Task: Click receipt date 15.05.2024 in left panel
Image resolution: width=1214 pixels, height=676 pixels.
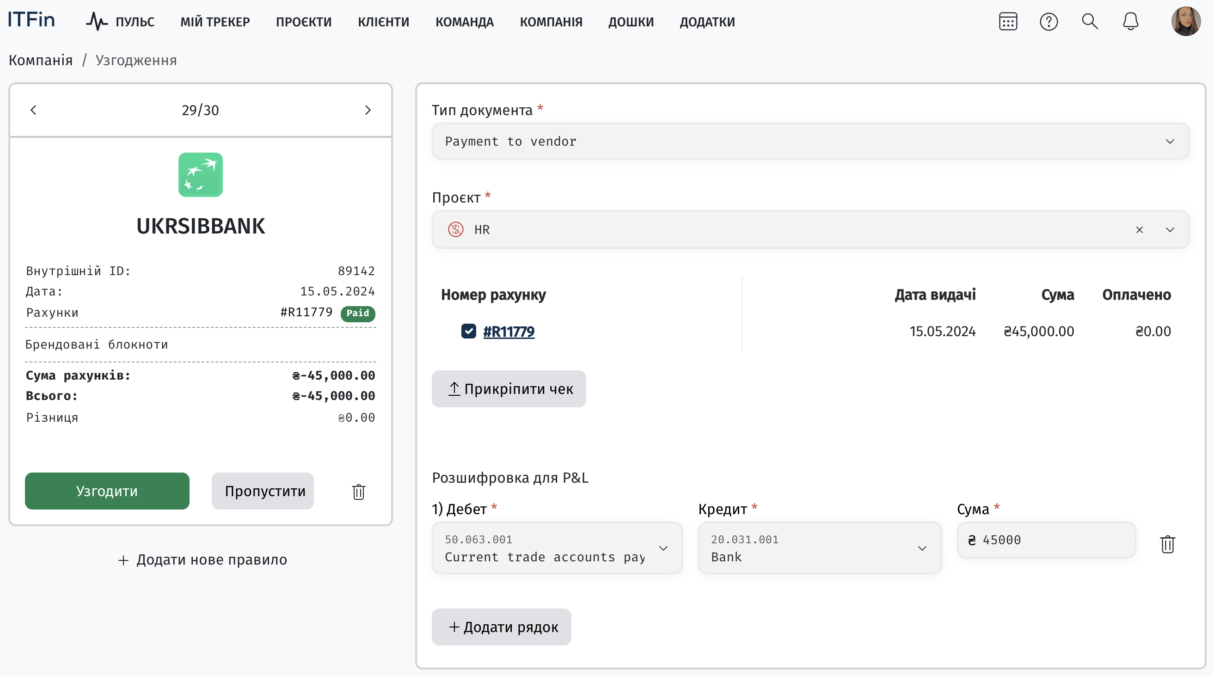Action: point(337,291)
